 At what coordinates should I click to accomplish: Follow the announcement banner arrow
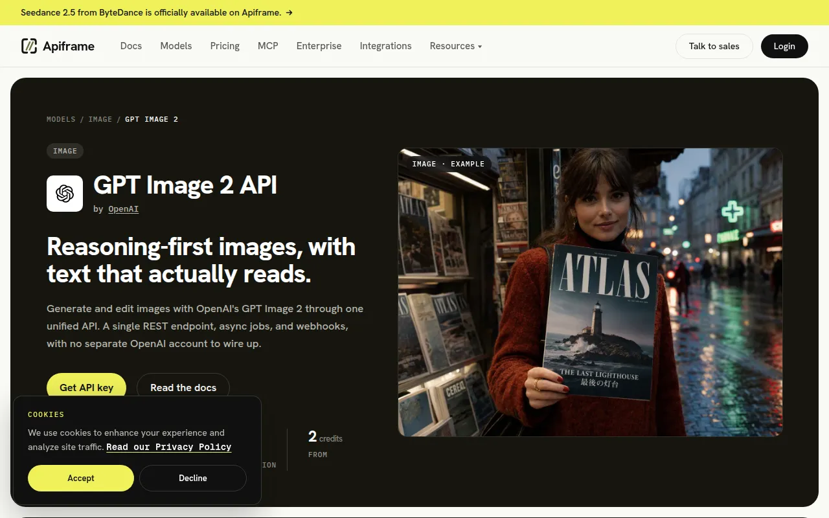point(289,12)
